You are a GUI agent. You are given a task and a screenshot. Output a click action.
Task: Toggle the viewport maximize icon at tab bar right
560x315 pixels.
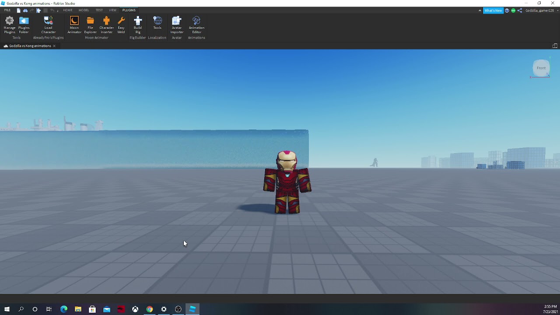[x=555, y=46]
